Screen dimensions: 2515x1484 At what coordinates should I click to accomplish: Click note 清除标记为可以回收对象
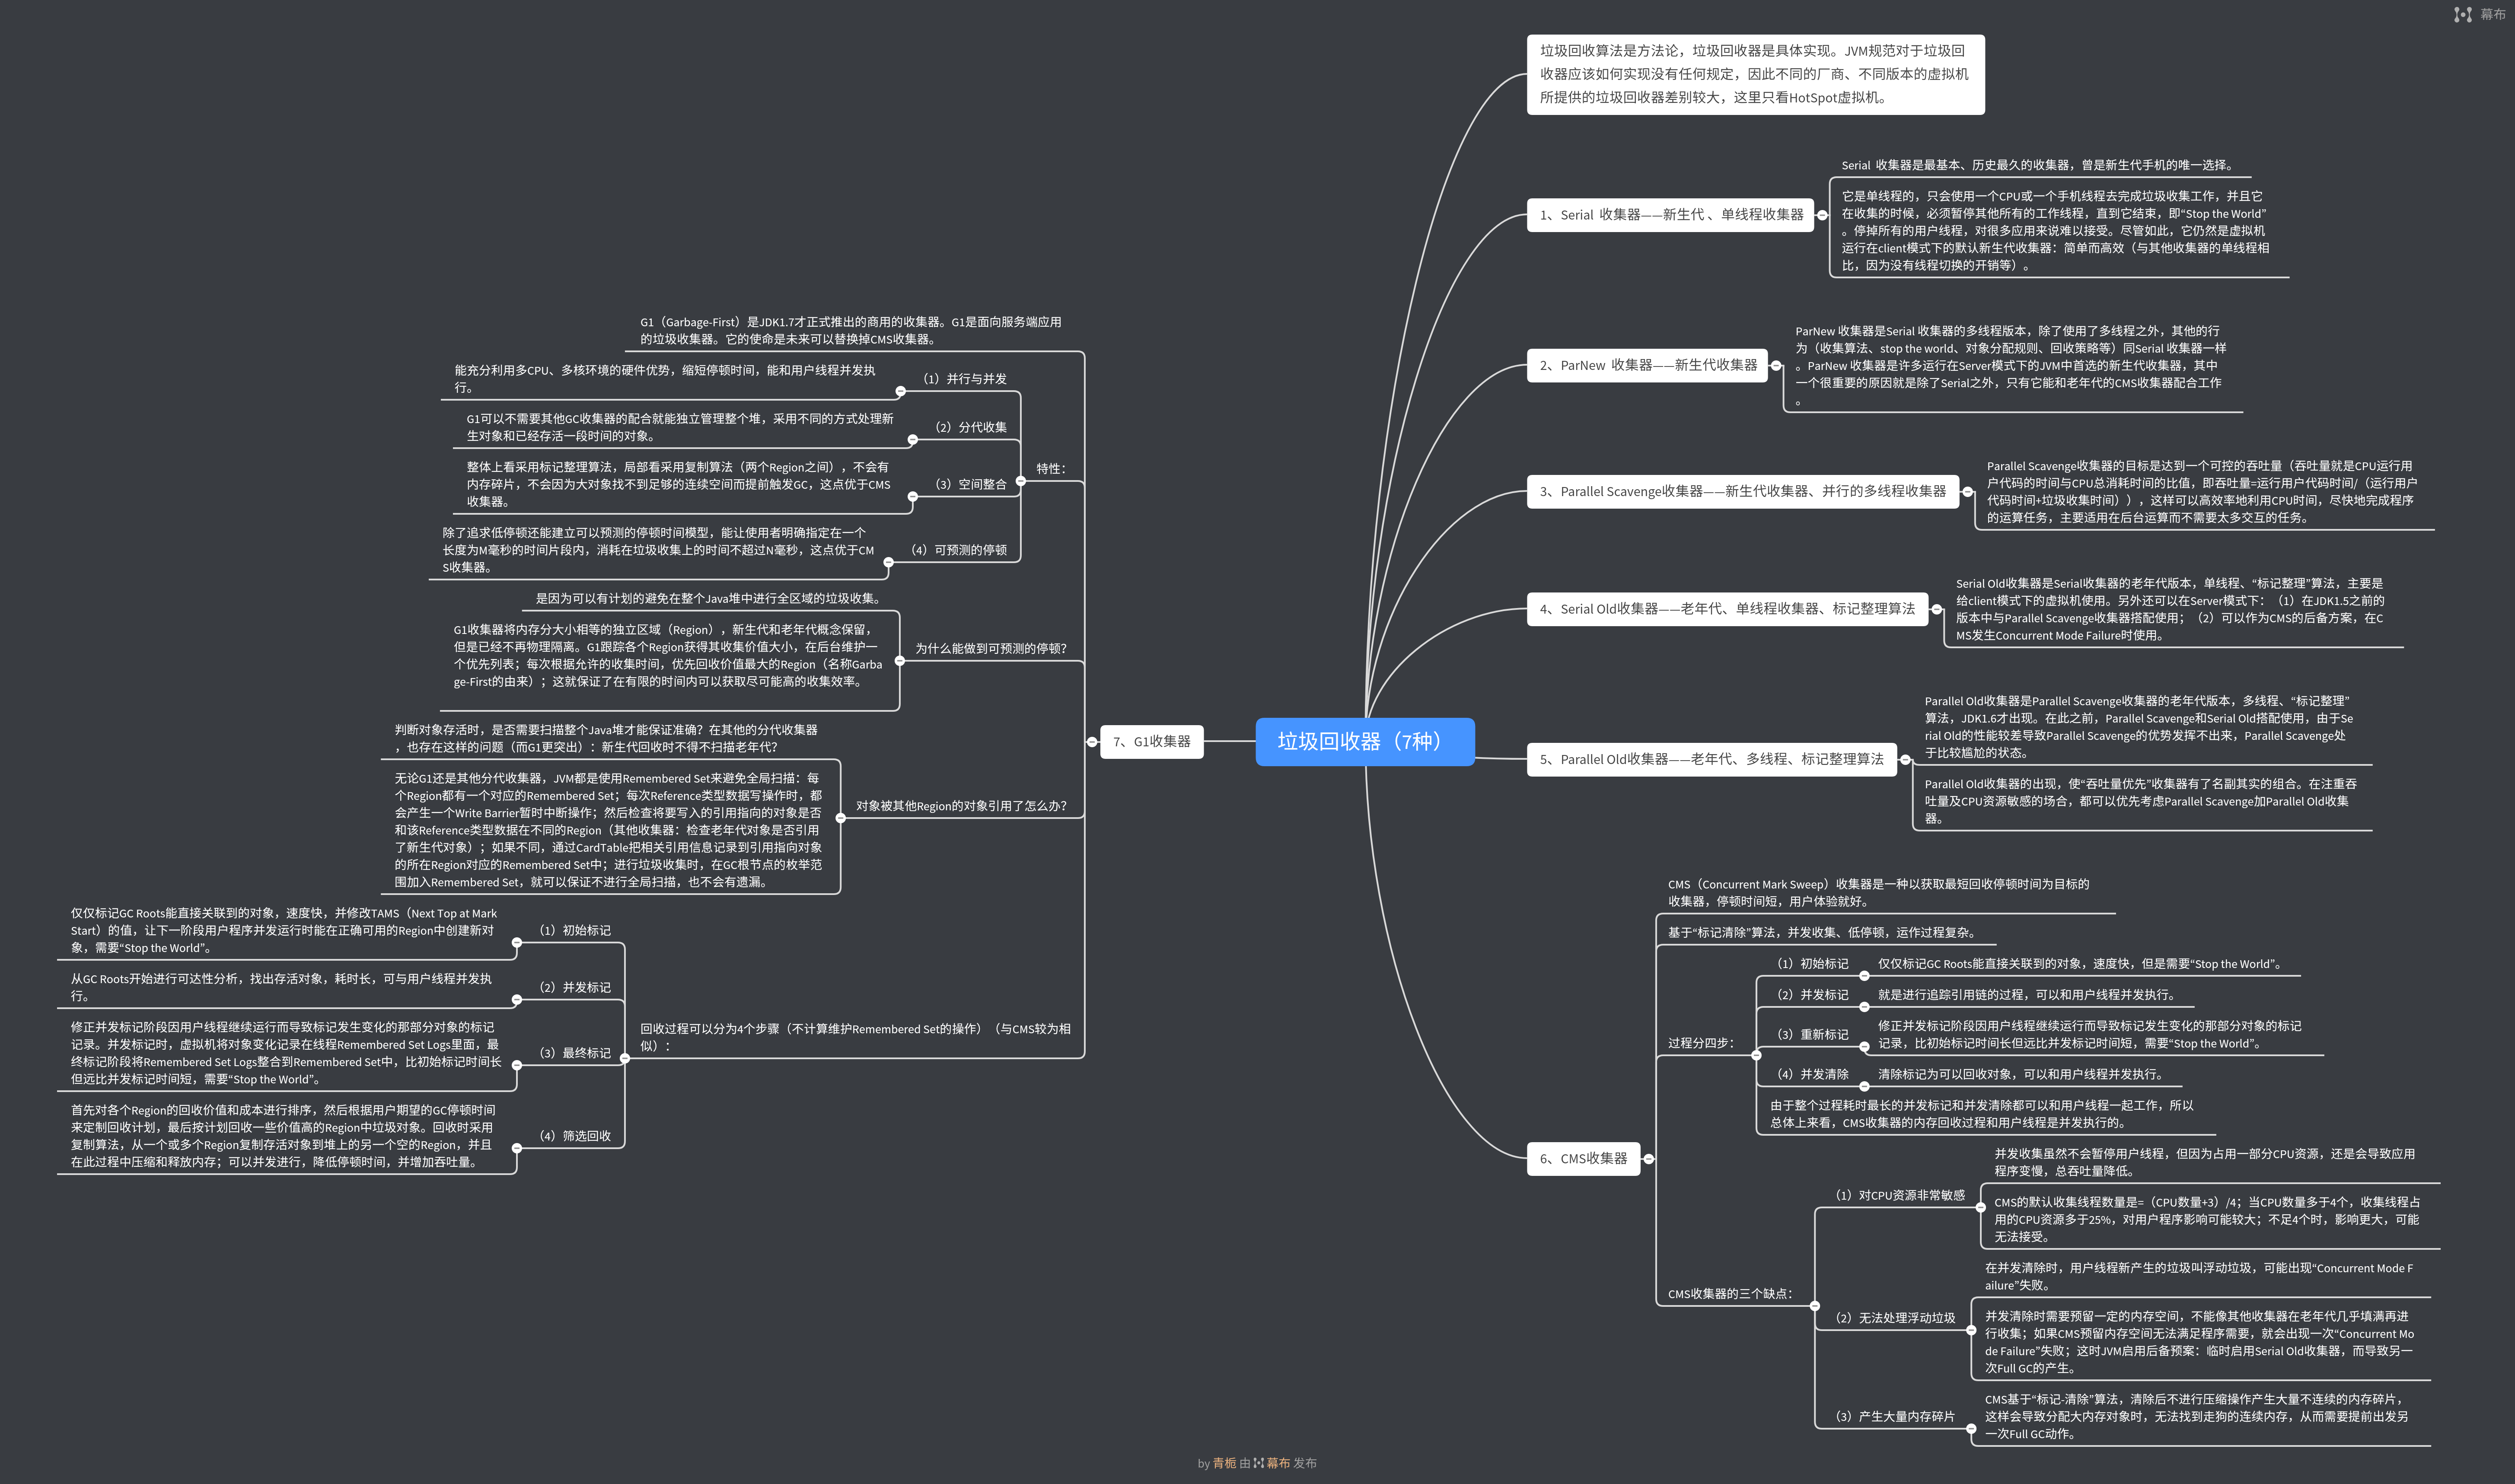click(x=2022, y=1074)
